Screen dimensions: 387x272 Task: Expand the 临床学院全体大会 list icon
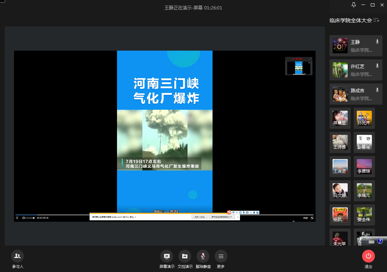point(376,20)
